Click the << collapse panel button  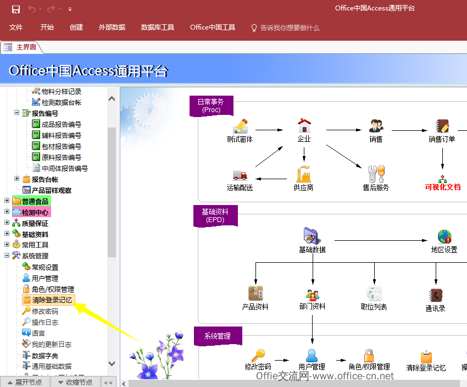tap(109, 382)
